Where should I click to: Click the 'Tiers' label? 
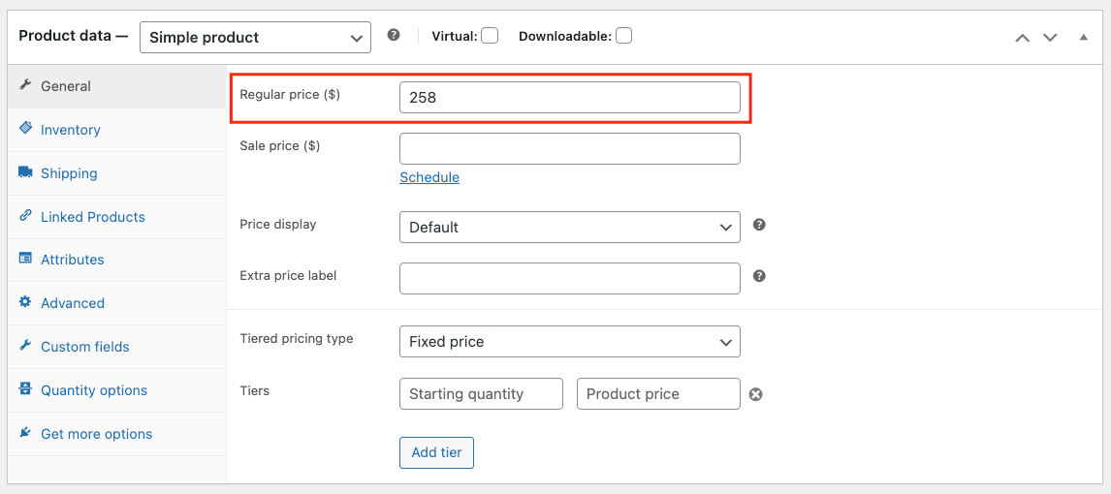point(255,390)
